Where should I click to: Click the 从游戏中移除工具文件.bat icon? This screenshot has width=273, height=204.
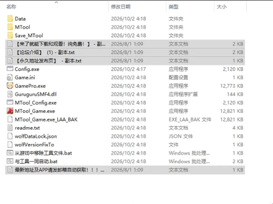coord(10,153)
